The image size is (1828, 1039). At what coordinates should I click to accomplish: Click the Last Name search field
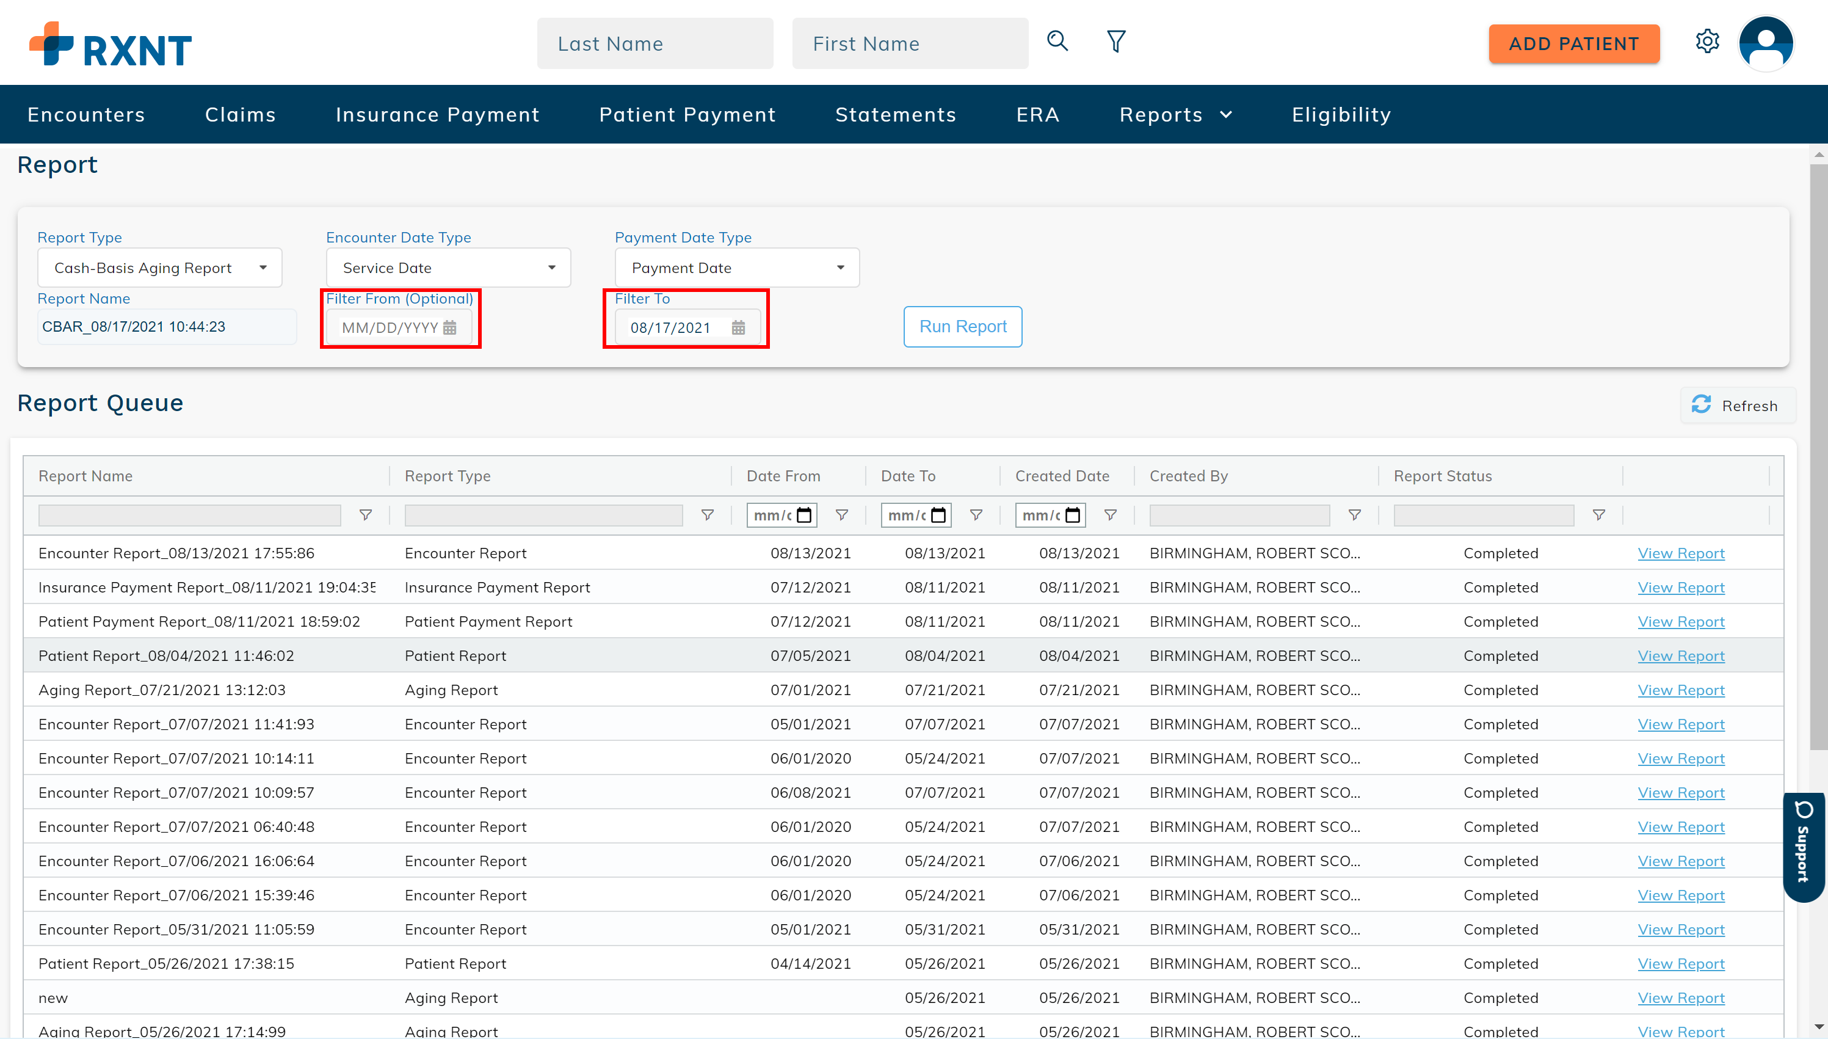[x=655, y=43]
